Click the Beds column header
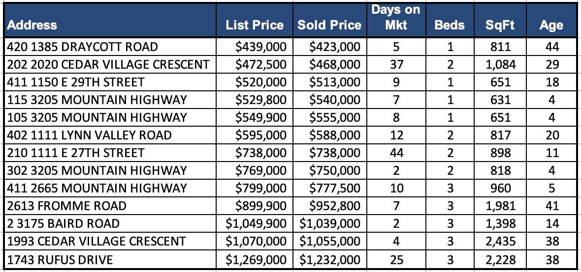 (x=450, y=25)
